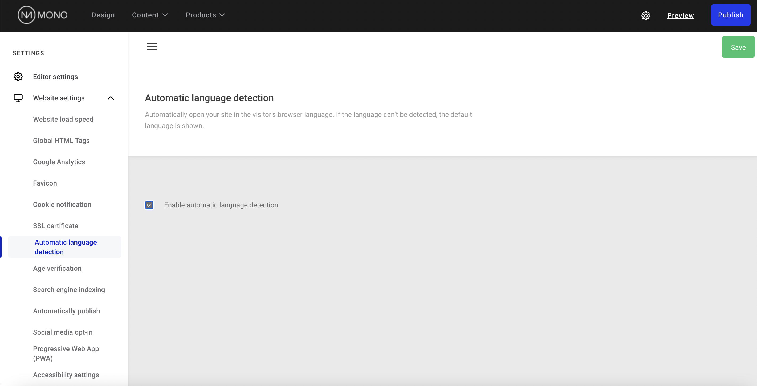
Task: Click the Mono logo
Action: pos(43,15)
